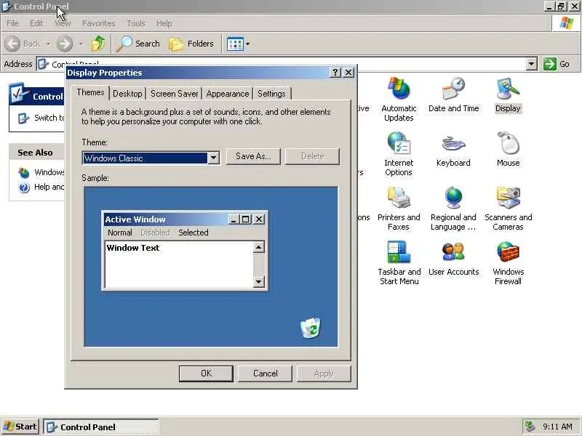Viewport: 582px width, 436px height.
Task: Open the Views button dropdown arrow
Action: tap(247, 44)
